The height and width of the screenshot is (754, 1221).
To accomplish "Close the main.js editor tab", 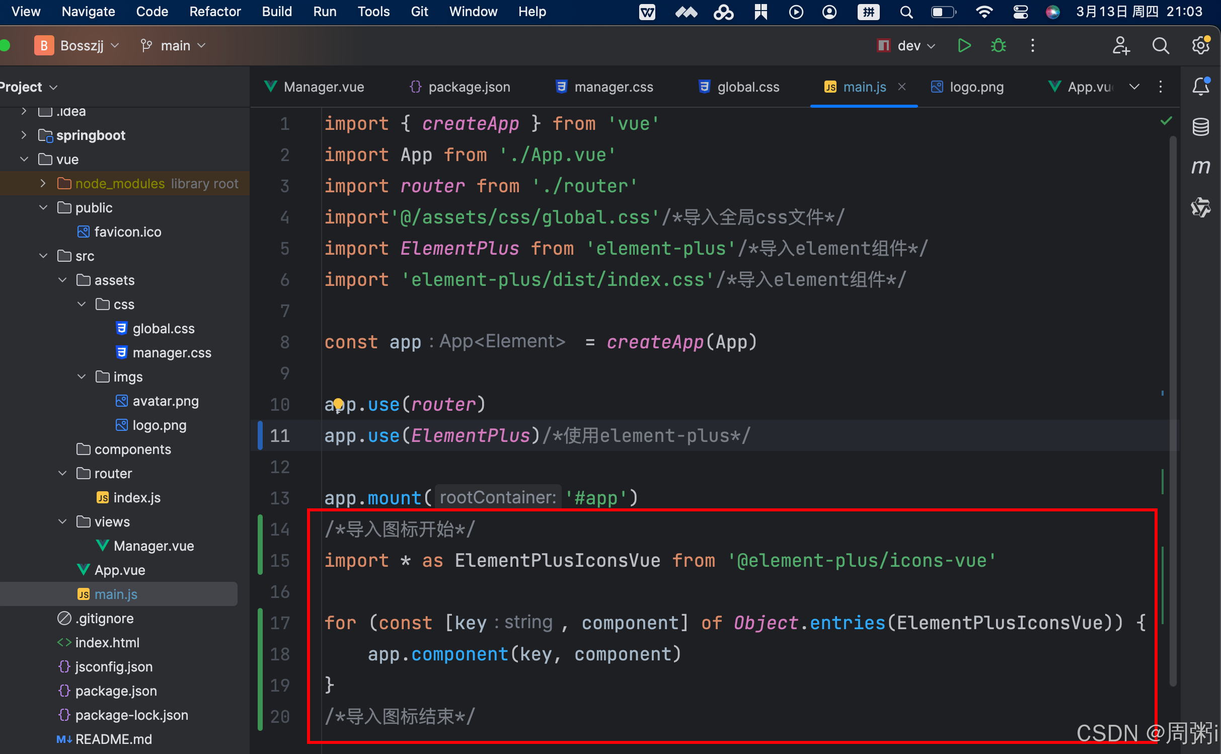I will pyautogui.click(x=901, y=87).
